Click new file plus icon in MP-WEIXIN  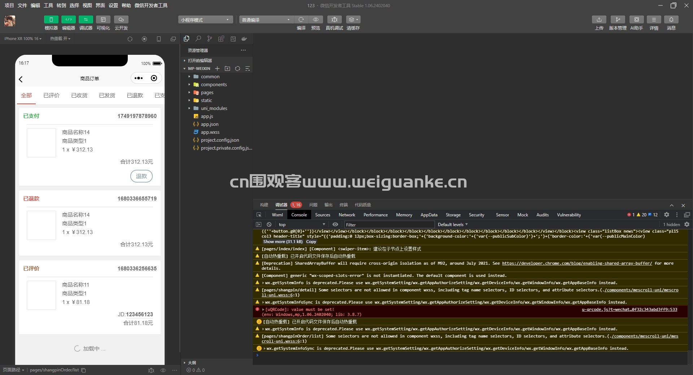point(217,69)
